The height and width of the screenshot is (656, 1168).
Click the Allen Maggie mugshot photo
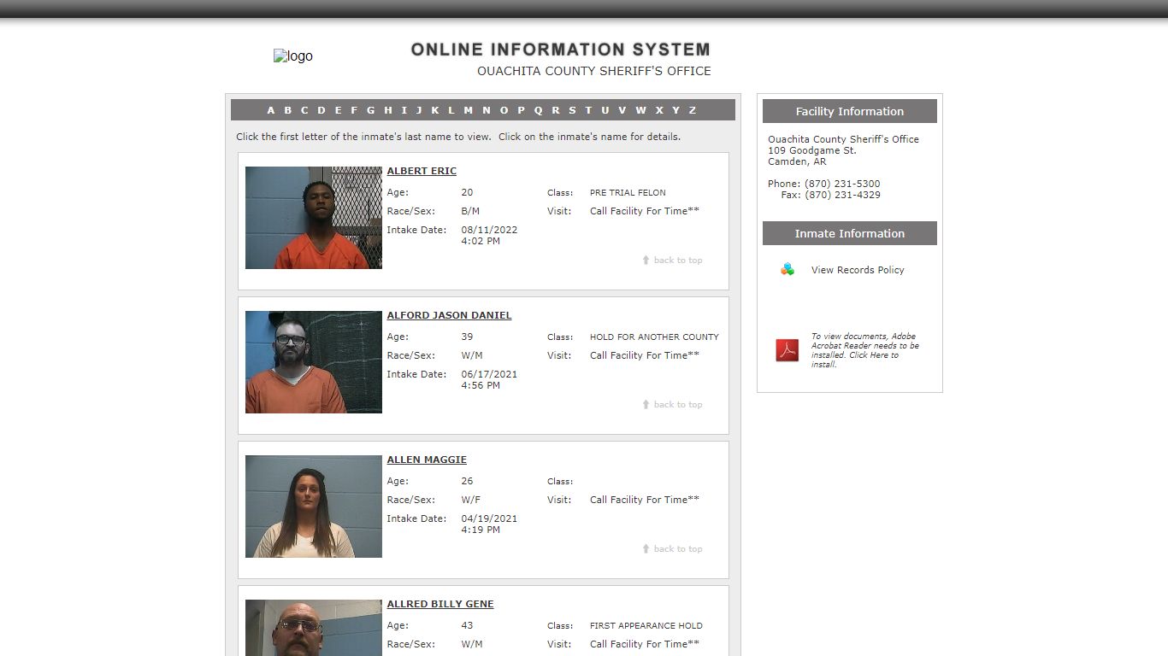pyautogui.click(x=314, y=507)
